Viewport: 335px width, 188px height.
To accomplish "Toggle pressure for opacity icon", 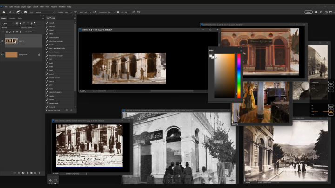I will (x=75, y=12).
